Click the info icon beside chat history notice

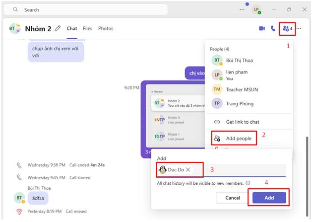tap(248, 183)
